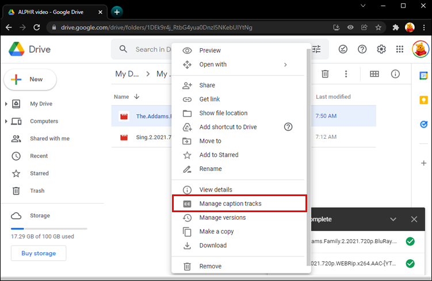Click the offline ready checkmark icon

coord(343,49)
